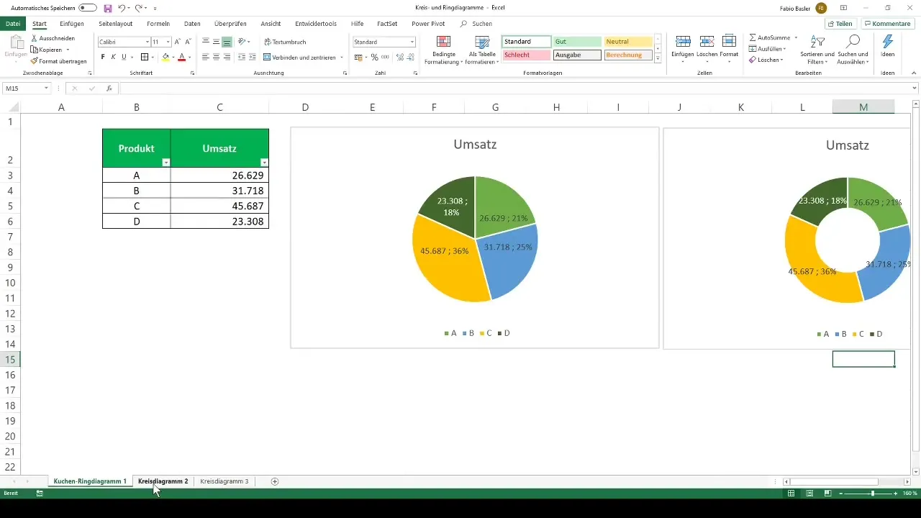Screen dimensions: 921x518
Task: Decrease the font size with smaller A
Action: pyautogui.click(x=188, y=42)
